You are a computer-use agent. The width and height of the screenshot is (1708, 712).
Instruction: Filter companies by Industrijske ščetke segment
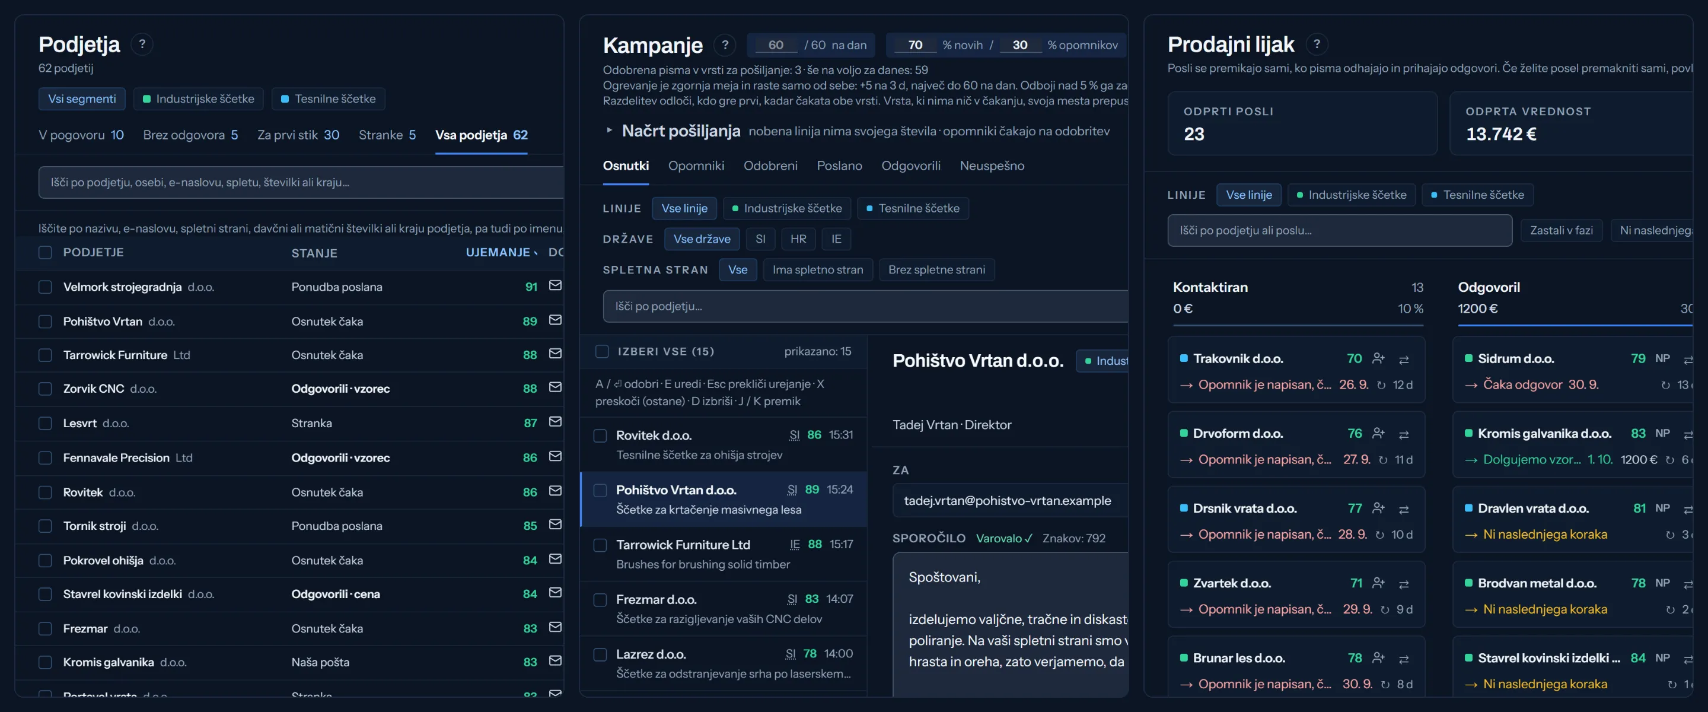(x=198, y=99)
